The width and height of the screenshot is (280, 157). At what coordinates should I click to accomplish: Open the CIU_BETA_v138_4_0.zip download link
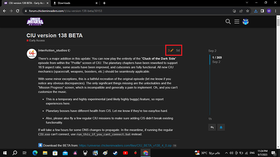(125, 146)
